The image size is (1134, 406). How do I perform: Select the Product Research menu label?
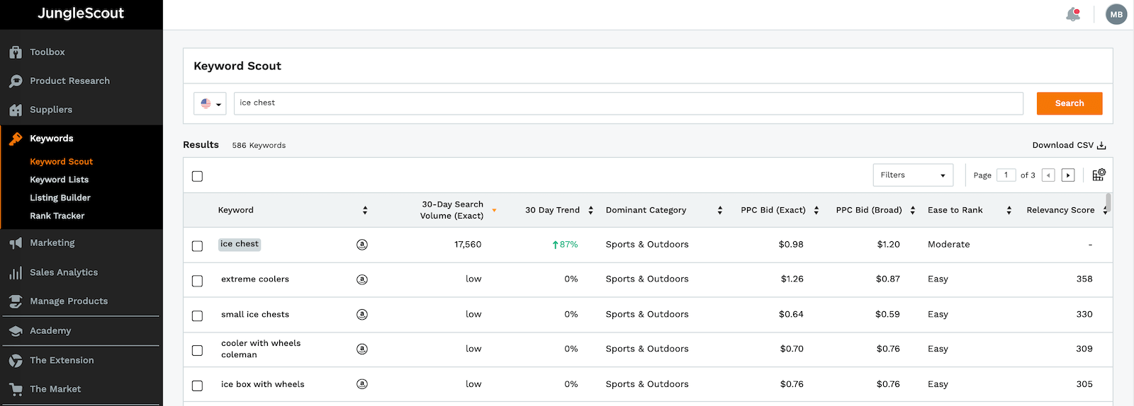coord(69,81)
